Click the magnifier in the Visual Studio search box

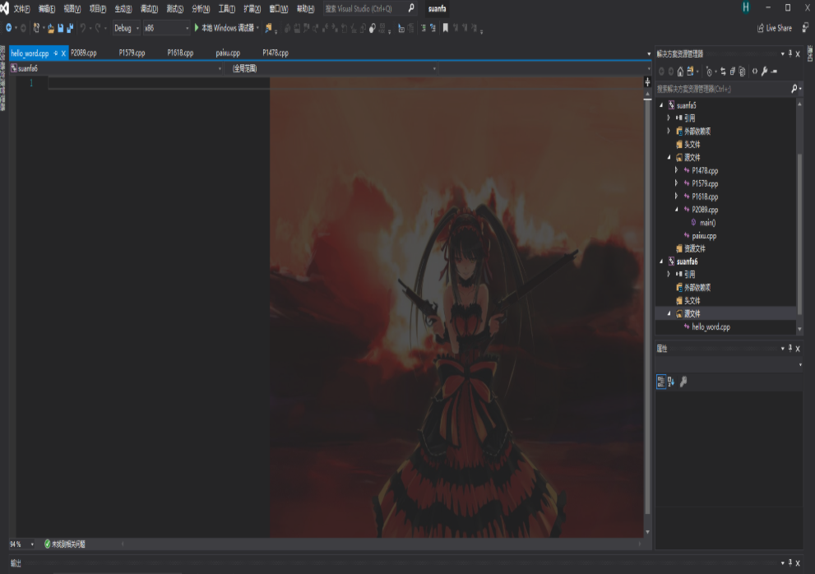point(411,8)
